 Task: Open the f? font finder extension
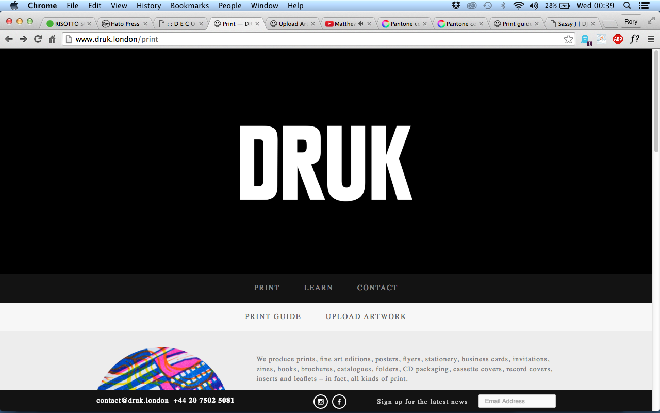(x=634, y=39)
